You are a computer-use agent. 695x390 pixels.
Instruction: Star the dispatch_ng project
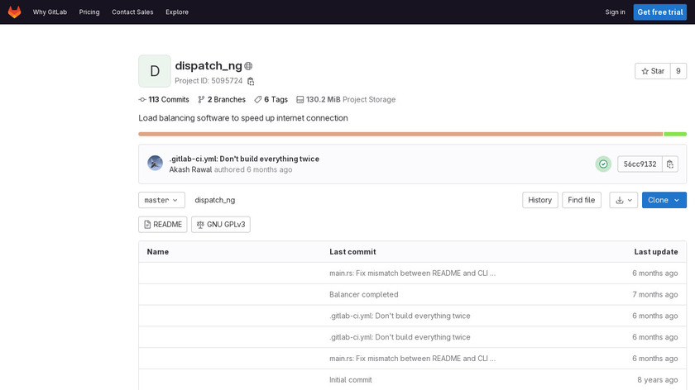point(653,71)
